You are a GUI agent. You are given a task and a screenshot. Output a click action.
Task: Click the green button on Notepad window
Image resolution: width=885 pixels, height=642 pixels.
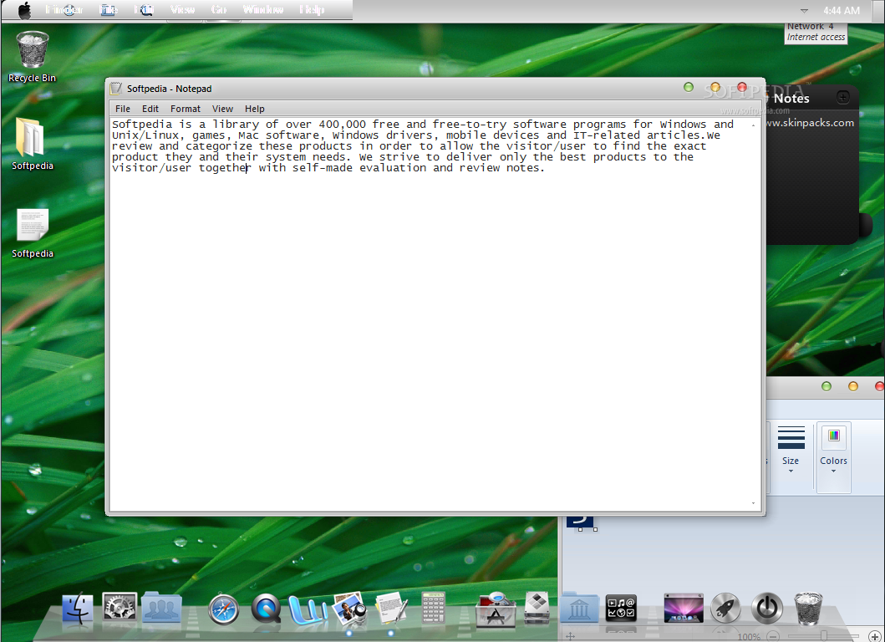[688, 87]
